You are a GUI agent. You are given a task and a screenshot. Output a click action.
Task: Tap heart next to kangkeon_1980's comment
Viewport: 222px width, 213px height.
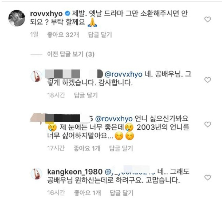pos(207,177)
